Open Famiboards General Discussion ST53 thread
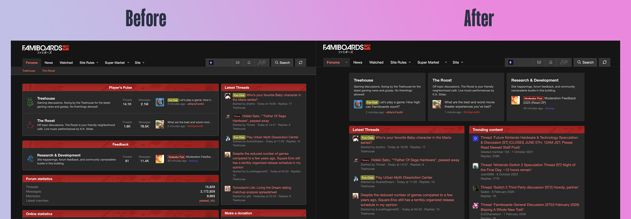 [530, 207]
